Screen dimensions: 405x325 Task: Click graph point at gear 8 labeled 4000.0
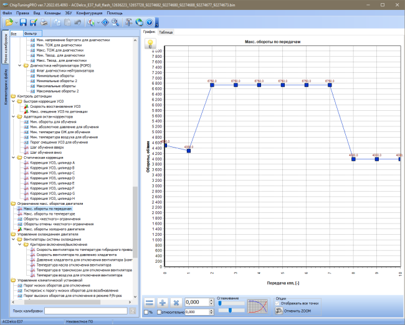[x=353, y=159]
